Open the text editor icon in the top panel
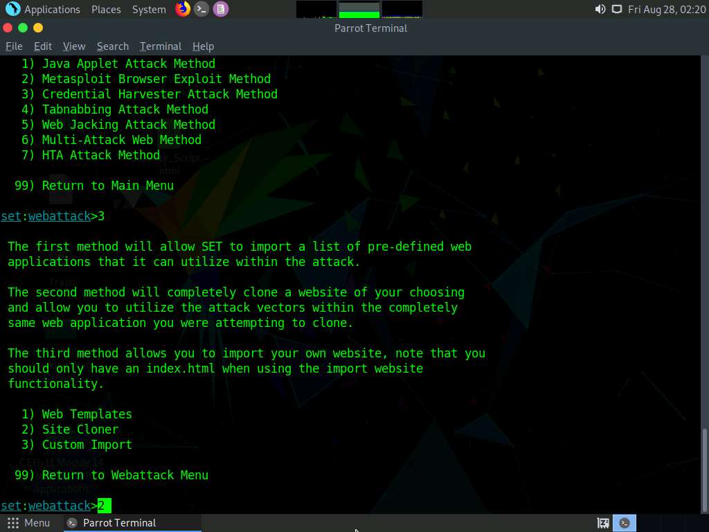The image size is (709, 532). tap(221, 9)
